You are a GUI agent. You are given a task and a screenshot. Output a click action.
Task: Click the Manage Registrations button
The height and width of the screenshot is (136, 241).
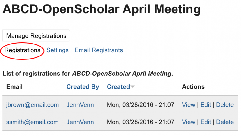36,36
